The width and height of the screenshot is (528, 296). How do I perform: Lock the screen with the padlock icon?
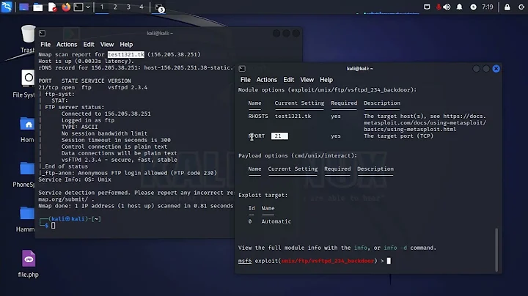coord(507,7)
